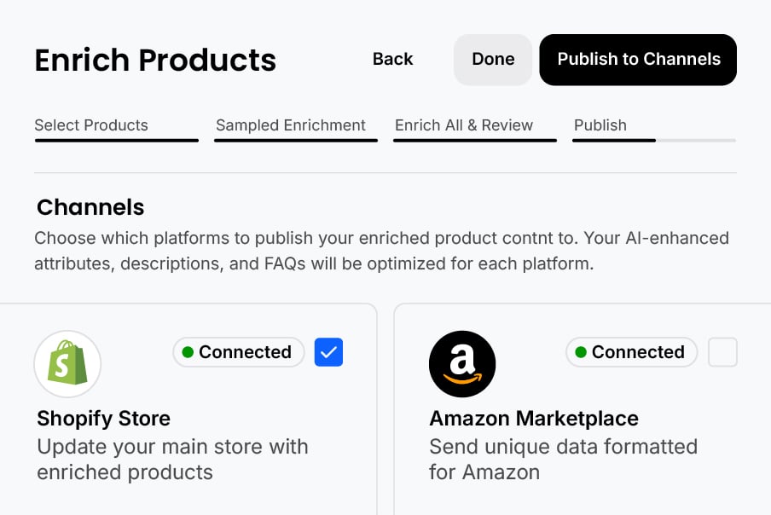The height and width of the screenshot is (515, 771).
Task: Click the Amazon logo icon
Action: [x=461, y=364]
